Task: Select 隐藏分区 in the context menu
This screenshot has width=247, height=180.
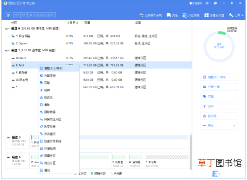Action: coord(59,156)
